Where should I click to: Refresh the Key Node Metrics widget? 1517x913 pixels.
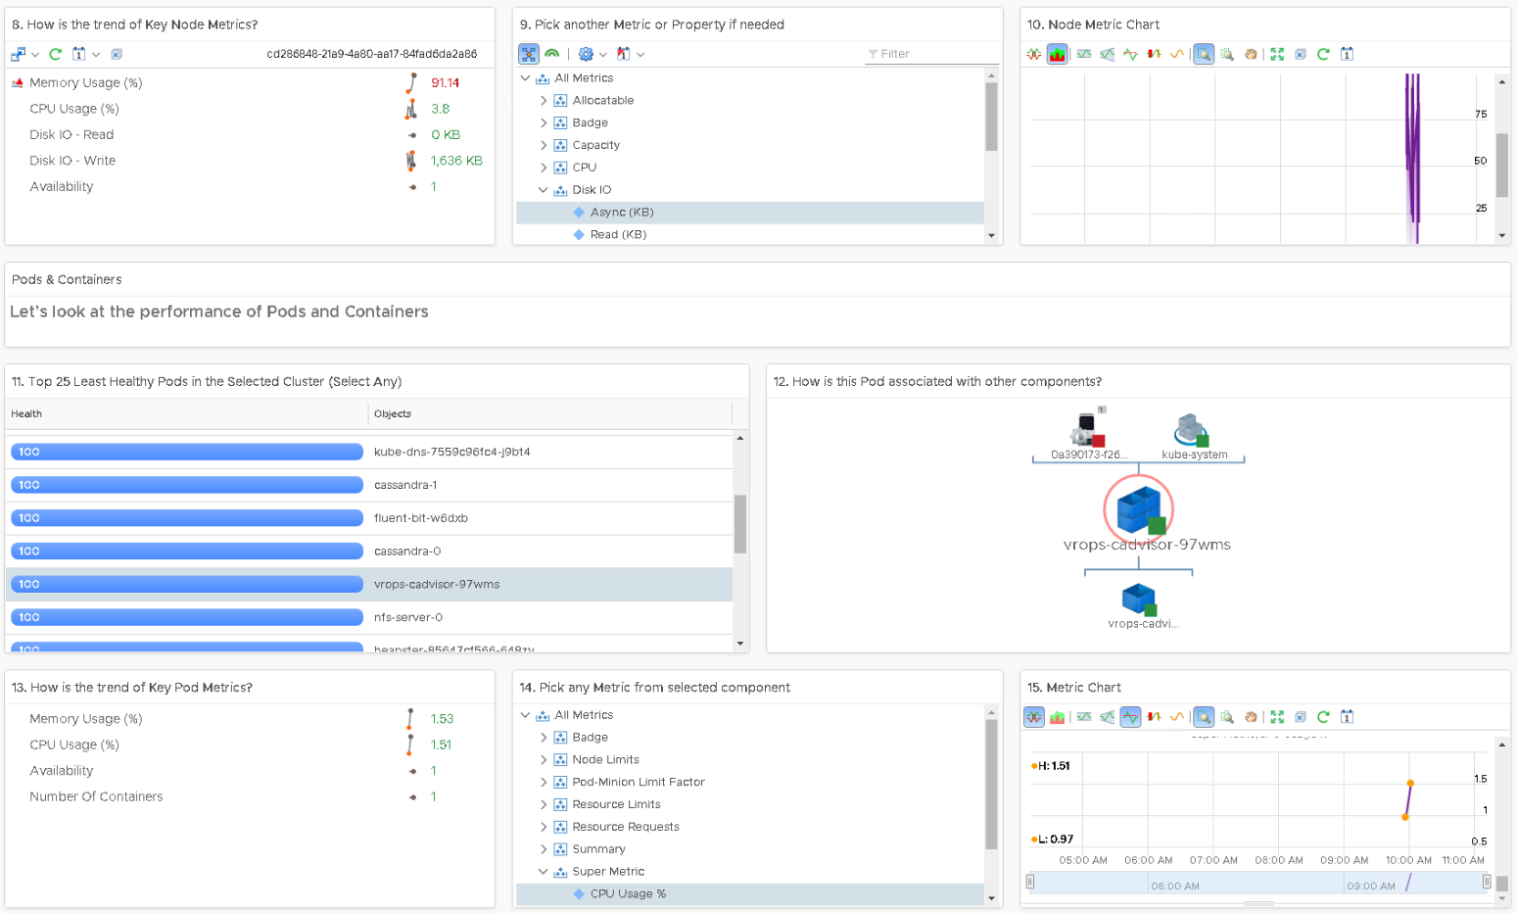56,55
